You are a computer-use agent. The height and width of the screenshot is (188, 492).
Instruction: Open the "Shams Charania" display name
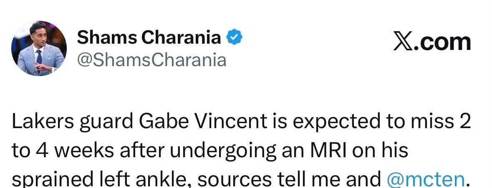pyautogui.click(x=149, y=38)
